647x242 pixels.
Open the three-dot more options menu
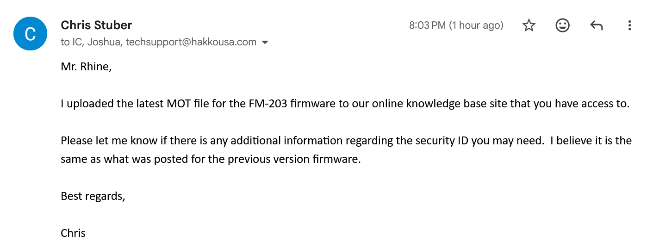coord(629,25)
